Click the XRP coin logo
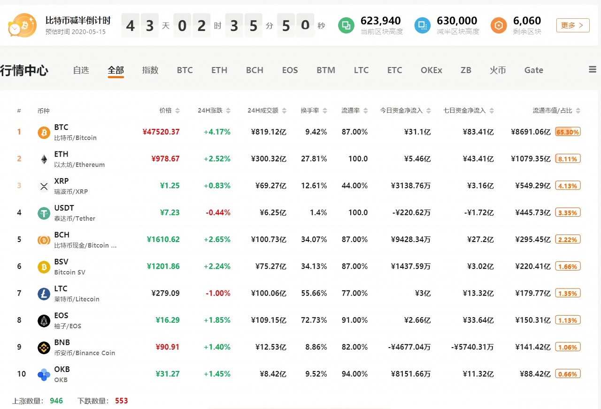 44,187
